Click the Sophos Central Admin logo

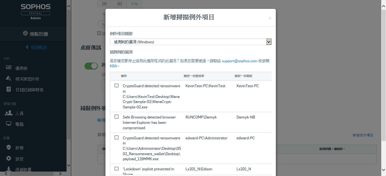click(x=35, y=12)
